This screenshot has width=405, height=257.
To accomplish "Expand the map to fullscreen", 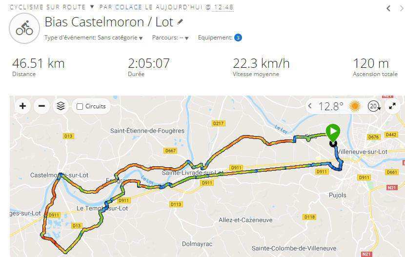I will click(x=392, y=106).
